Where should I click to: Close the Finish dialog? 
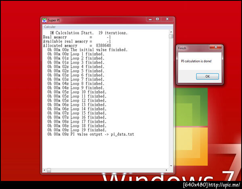tap(216, 47)
